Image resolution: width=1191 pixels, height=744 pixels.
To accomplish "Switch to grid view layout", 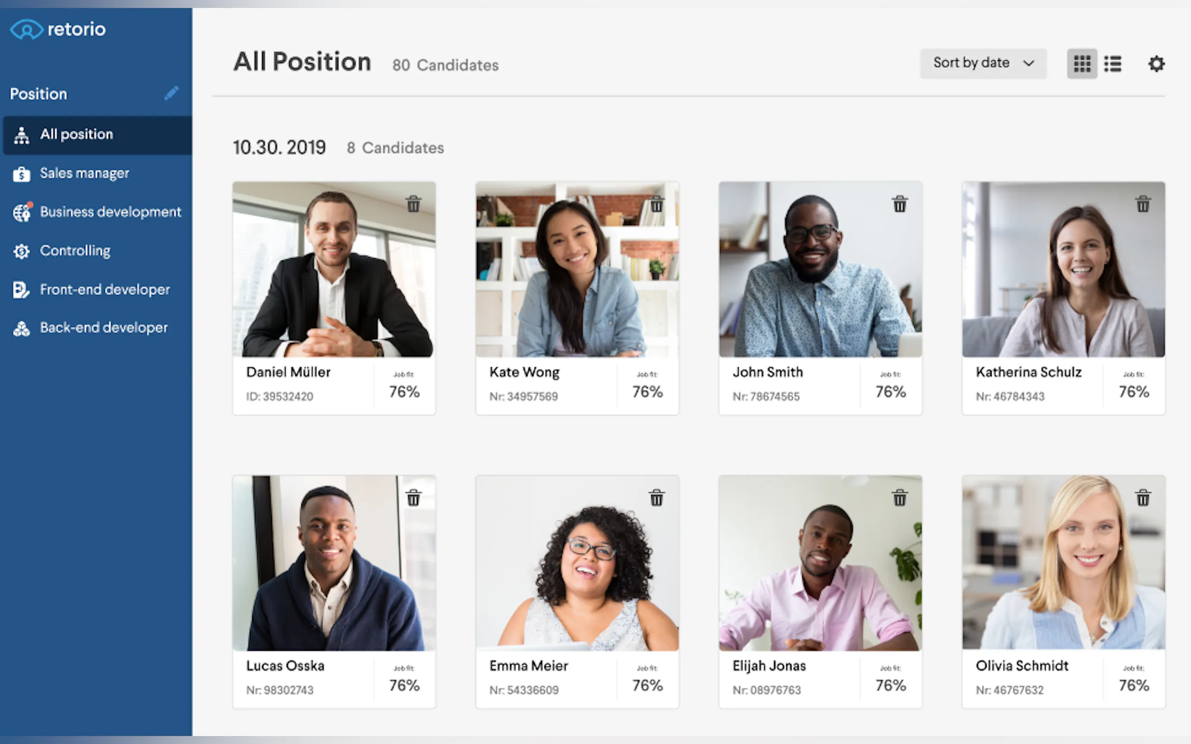I will [x=1082, y=63].
